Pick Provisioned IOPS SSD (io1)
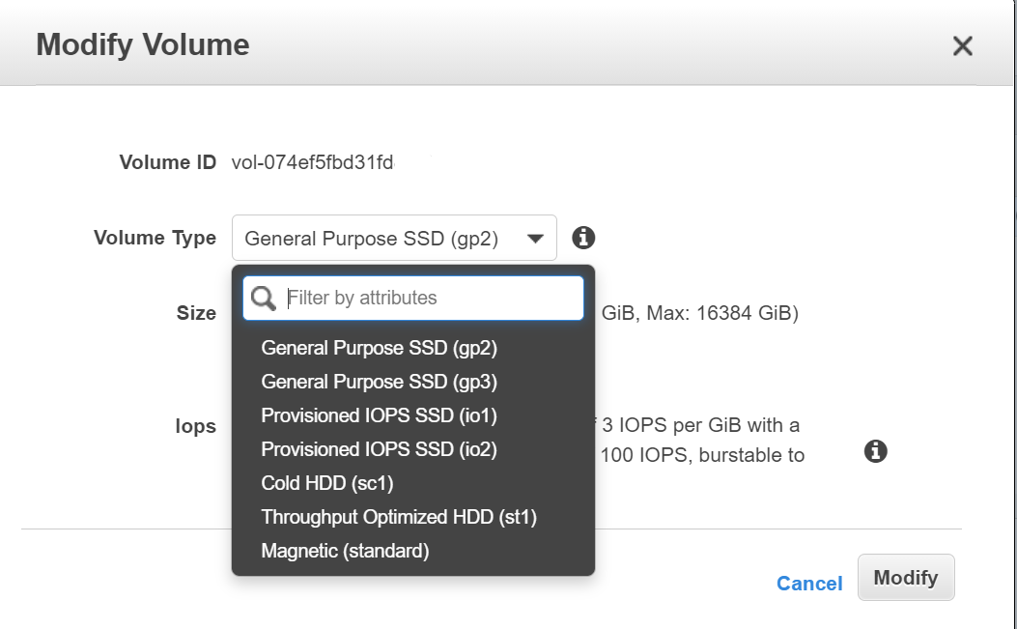Viewport: 1017px width, 629px height. [379, 415]
